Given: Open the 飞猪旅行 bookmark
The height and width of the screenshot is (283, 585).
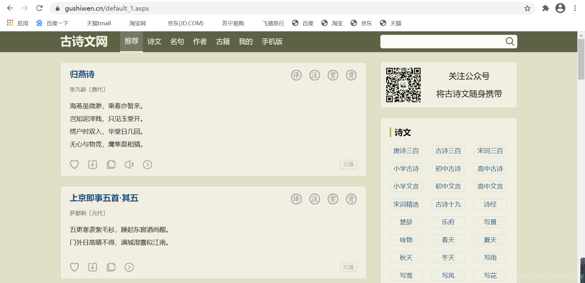Looking at the screenshot, I should [x=273, y=23].
